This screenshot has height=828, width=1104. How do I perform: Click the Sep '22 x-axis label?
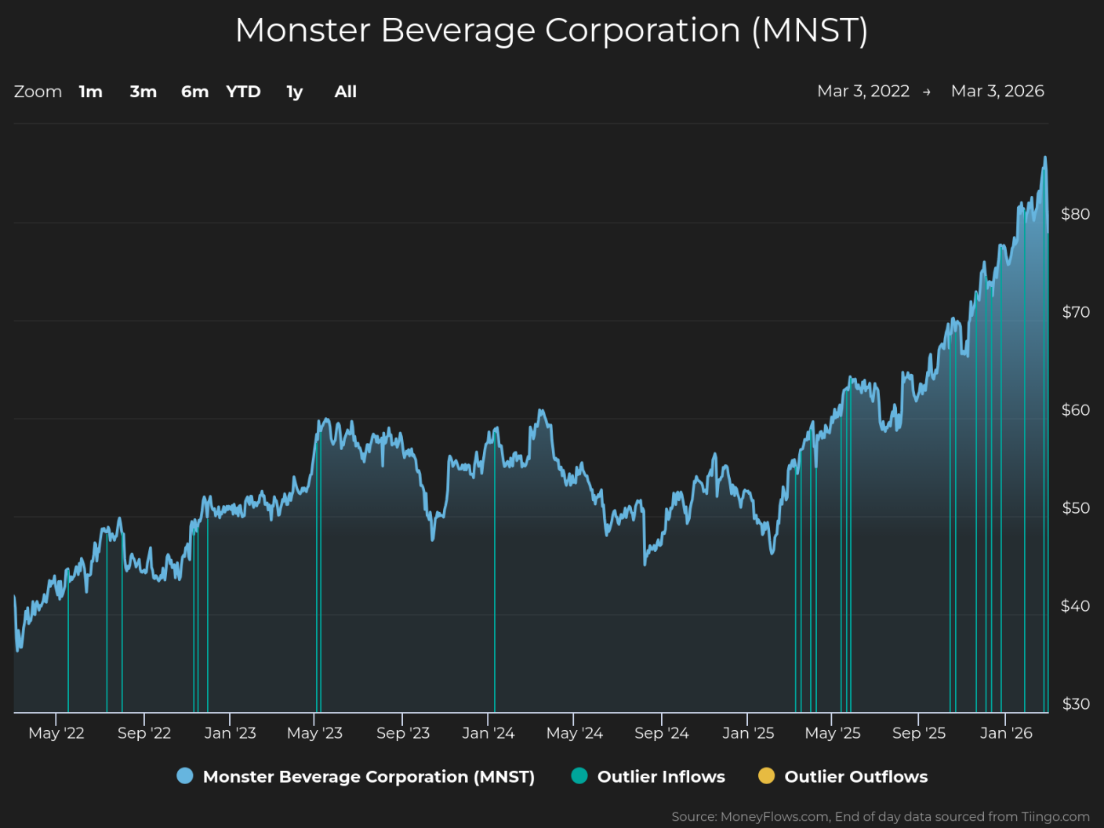144,733
